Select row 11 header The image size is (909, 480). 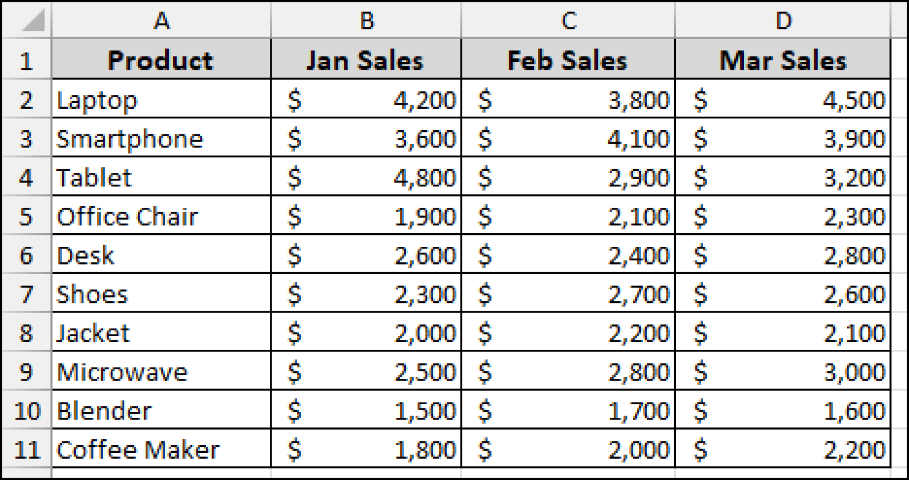tap(26, 449)
